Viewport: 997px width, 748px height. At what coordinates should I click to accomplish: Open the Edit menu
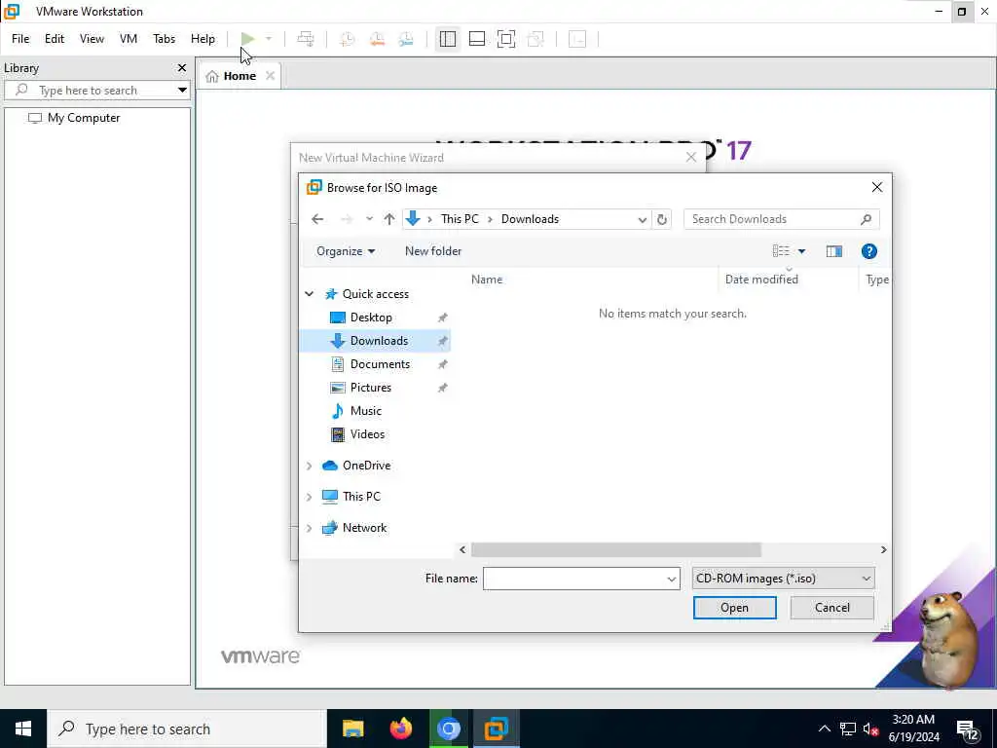click(x=55, y=39)
